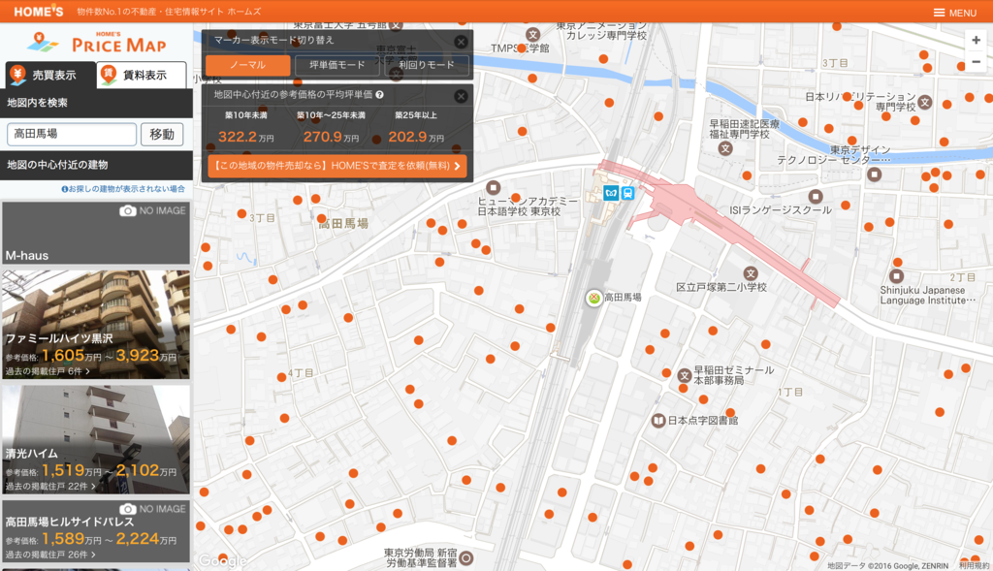
Task: Click the HOME'S logo in the header
Action: tap(39, 12)
